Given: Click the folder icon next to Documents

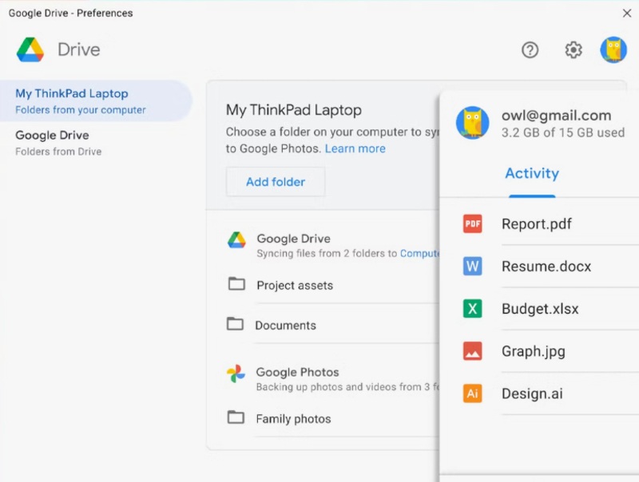Looking at the screenshot, I should click(x=235, y=324).
